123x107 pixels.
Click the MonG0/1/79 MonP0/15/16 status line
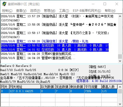coord(25,82)
